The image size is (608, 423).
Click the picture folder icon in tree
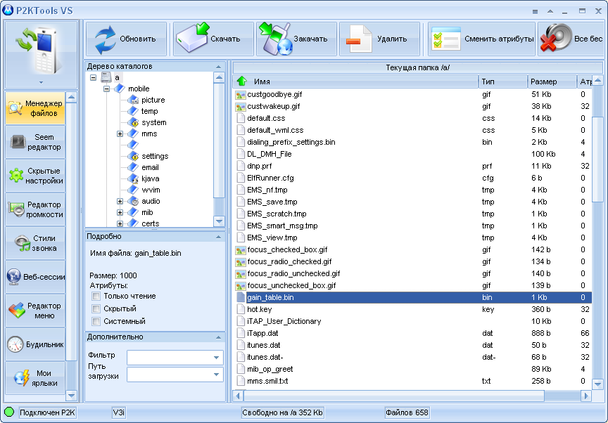[133, 100]
